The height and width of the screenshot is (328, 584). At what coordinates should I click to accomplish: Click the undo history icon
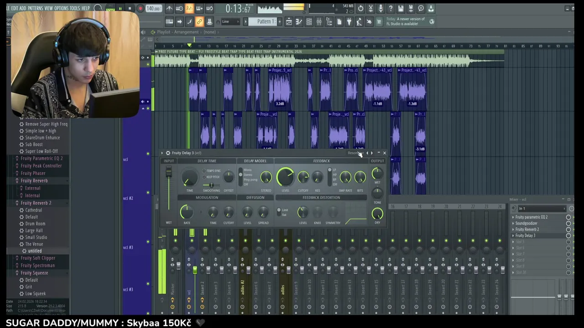360,8
